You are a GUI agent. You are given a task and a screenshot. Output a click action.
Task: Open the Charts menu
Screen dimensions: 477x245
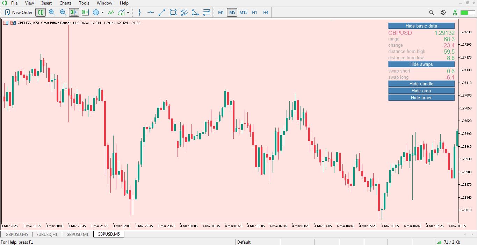click(65, 3)
